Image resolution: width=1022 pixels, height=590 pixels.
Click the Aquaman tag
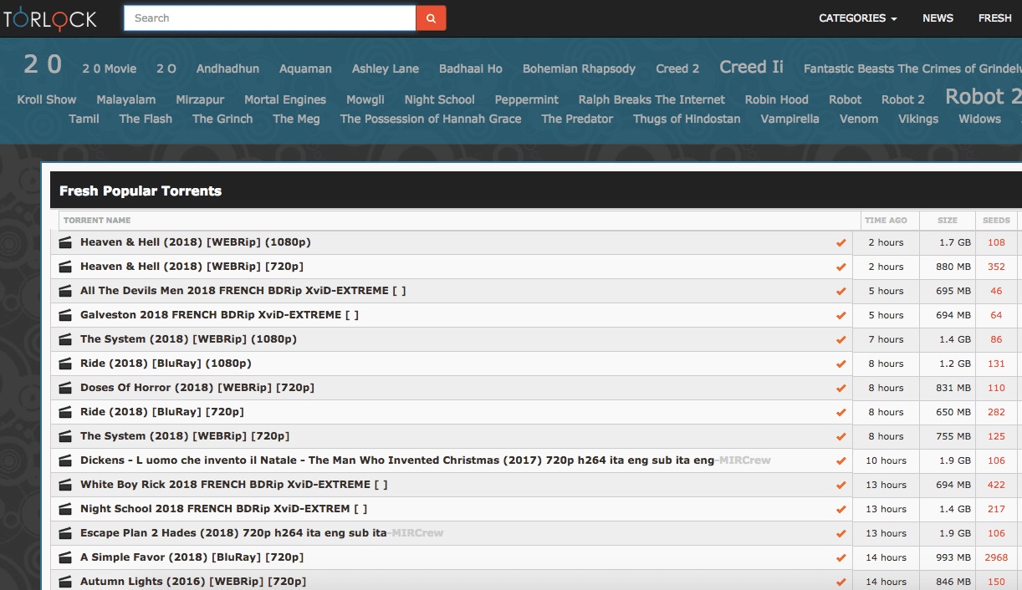(305, 69)
